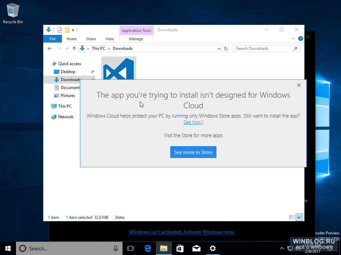The height and width of the screenshot is (255, 341).
Task: Select Quick access in navigation pane
Action: [x=66, y=63]
